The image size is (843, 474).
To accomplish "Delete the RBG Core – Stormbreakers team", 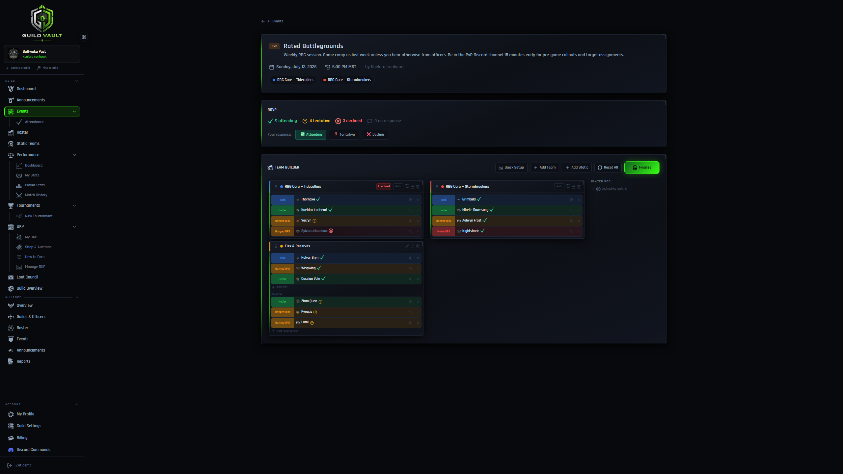I will 579,187.
